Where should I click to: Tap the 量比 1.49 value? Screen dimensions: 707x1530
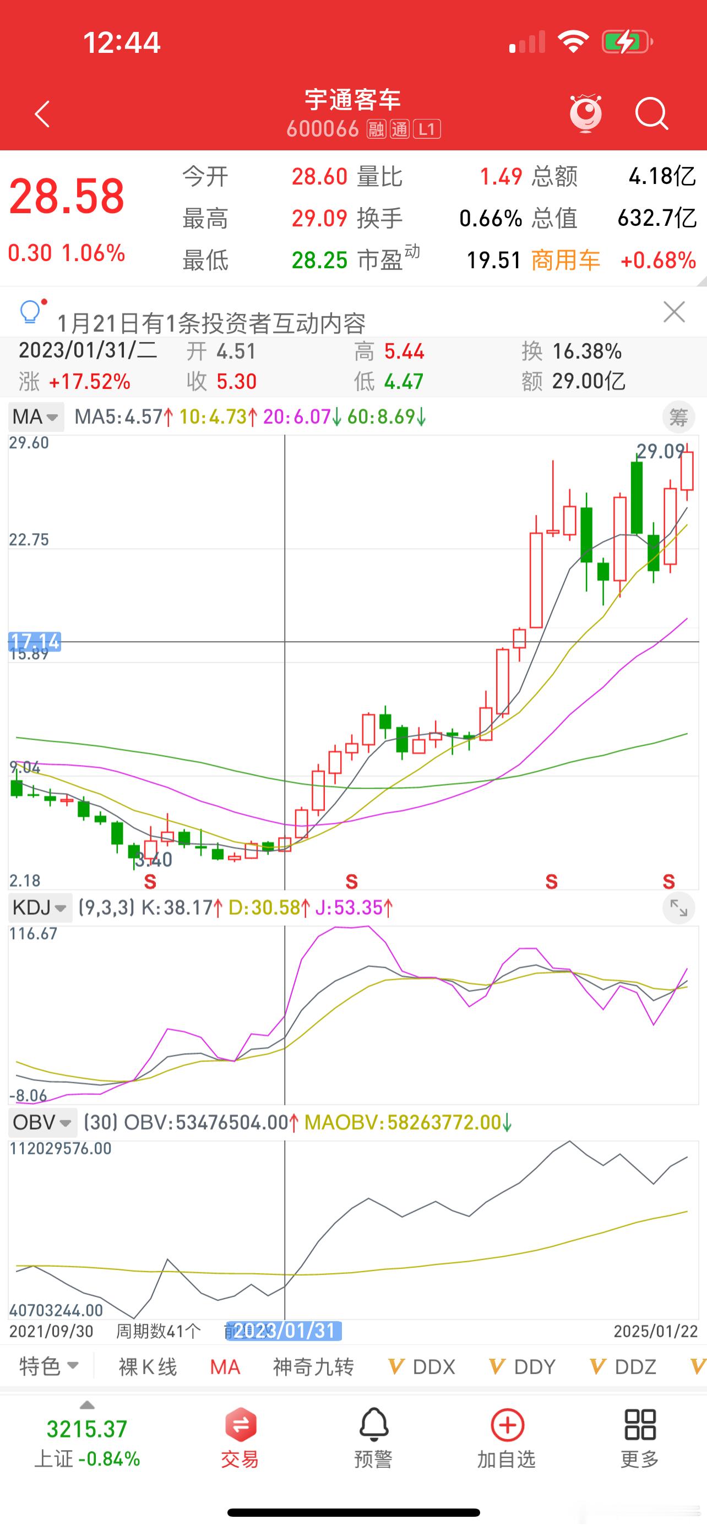tap(501, 176)
